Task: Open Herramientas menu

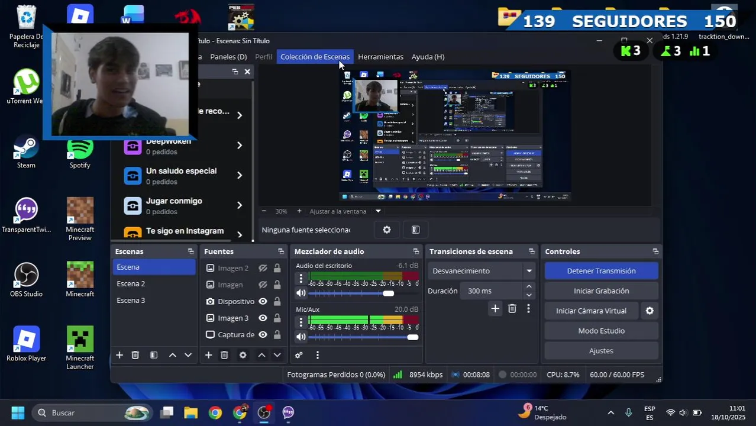Action: 380,57
